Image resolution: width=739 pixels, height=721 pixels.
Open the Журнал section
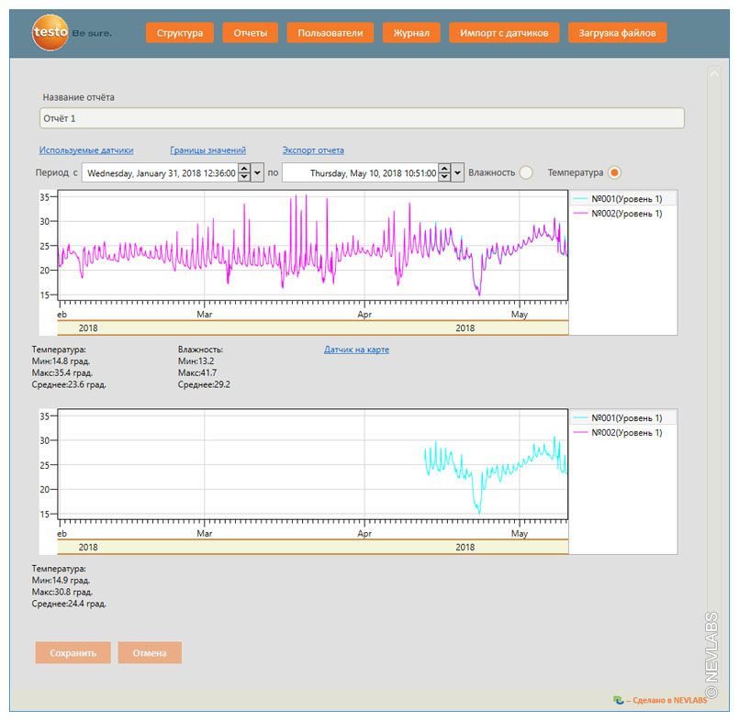(x=411, y=33)
